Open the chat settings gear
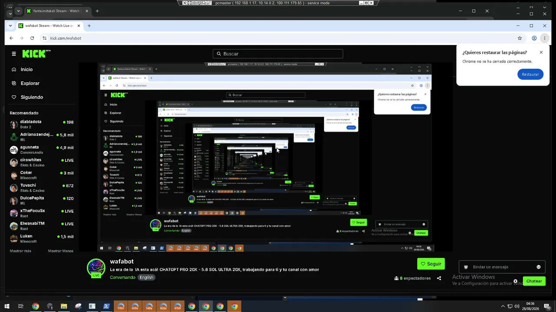Screen dimensions: 556x312 pos(516,281)
